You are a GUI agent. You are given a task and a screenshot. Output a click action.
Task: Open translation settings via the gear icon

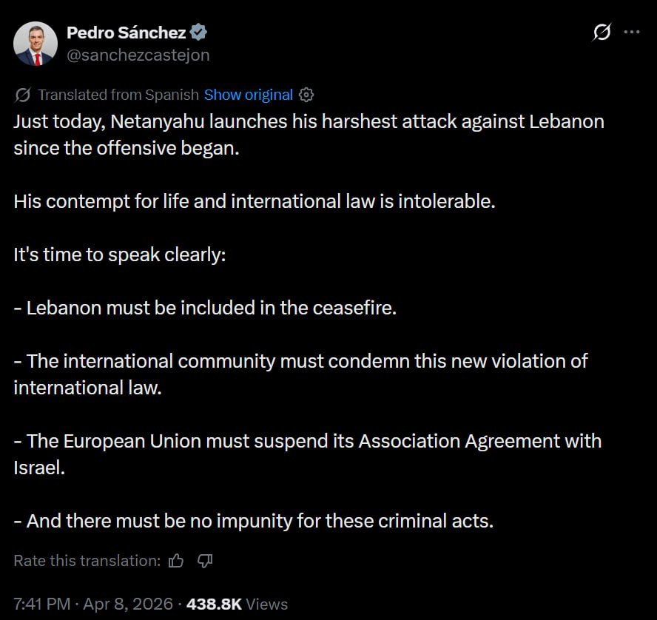pos(306,95)
